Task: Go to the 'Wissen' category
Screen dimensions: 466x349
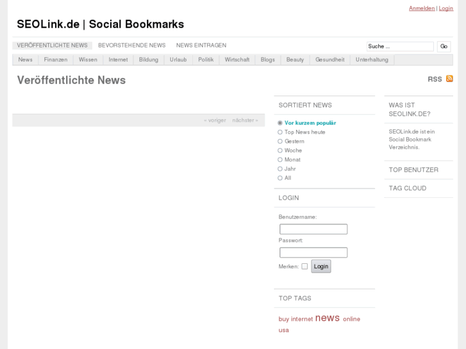Action: (x=88, y=60)
